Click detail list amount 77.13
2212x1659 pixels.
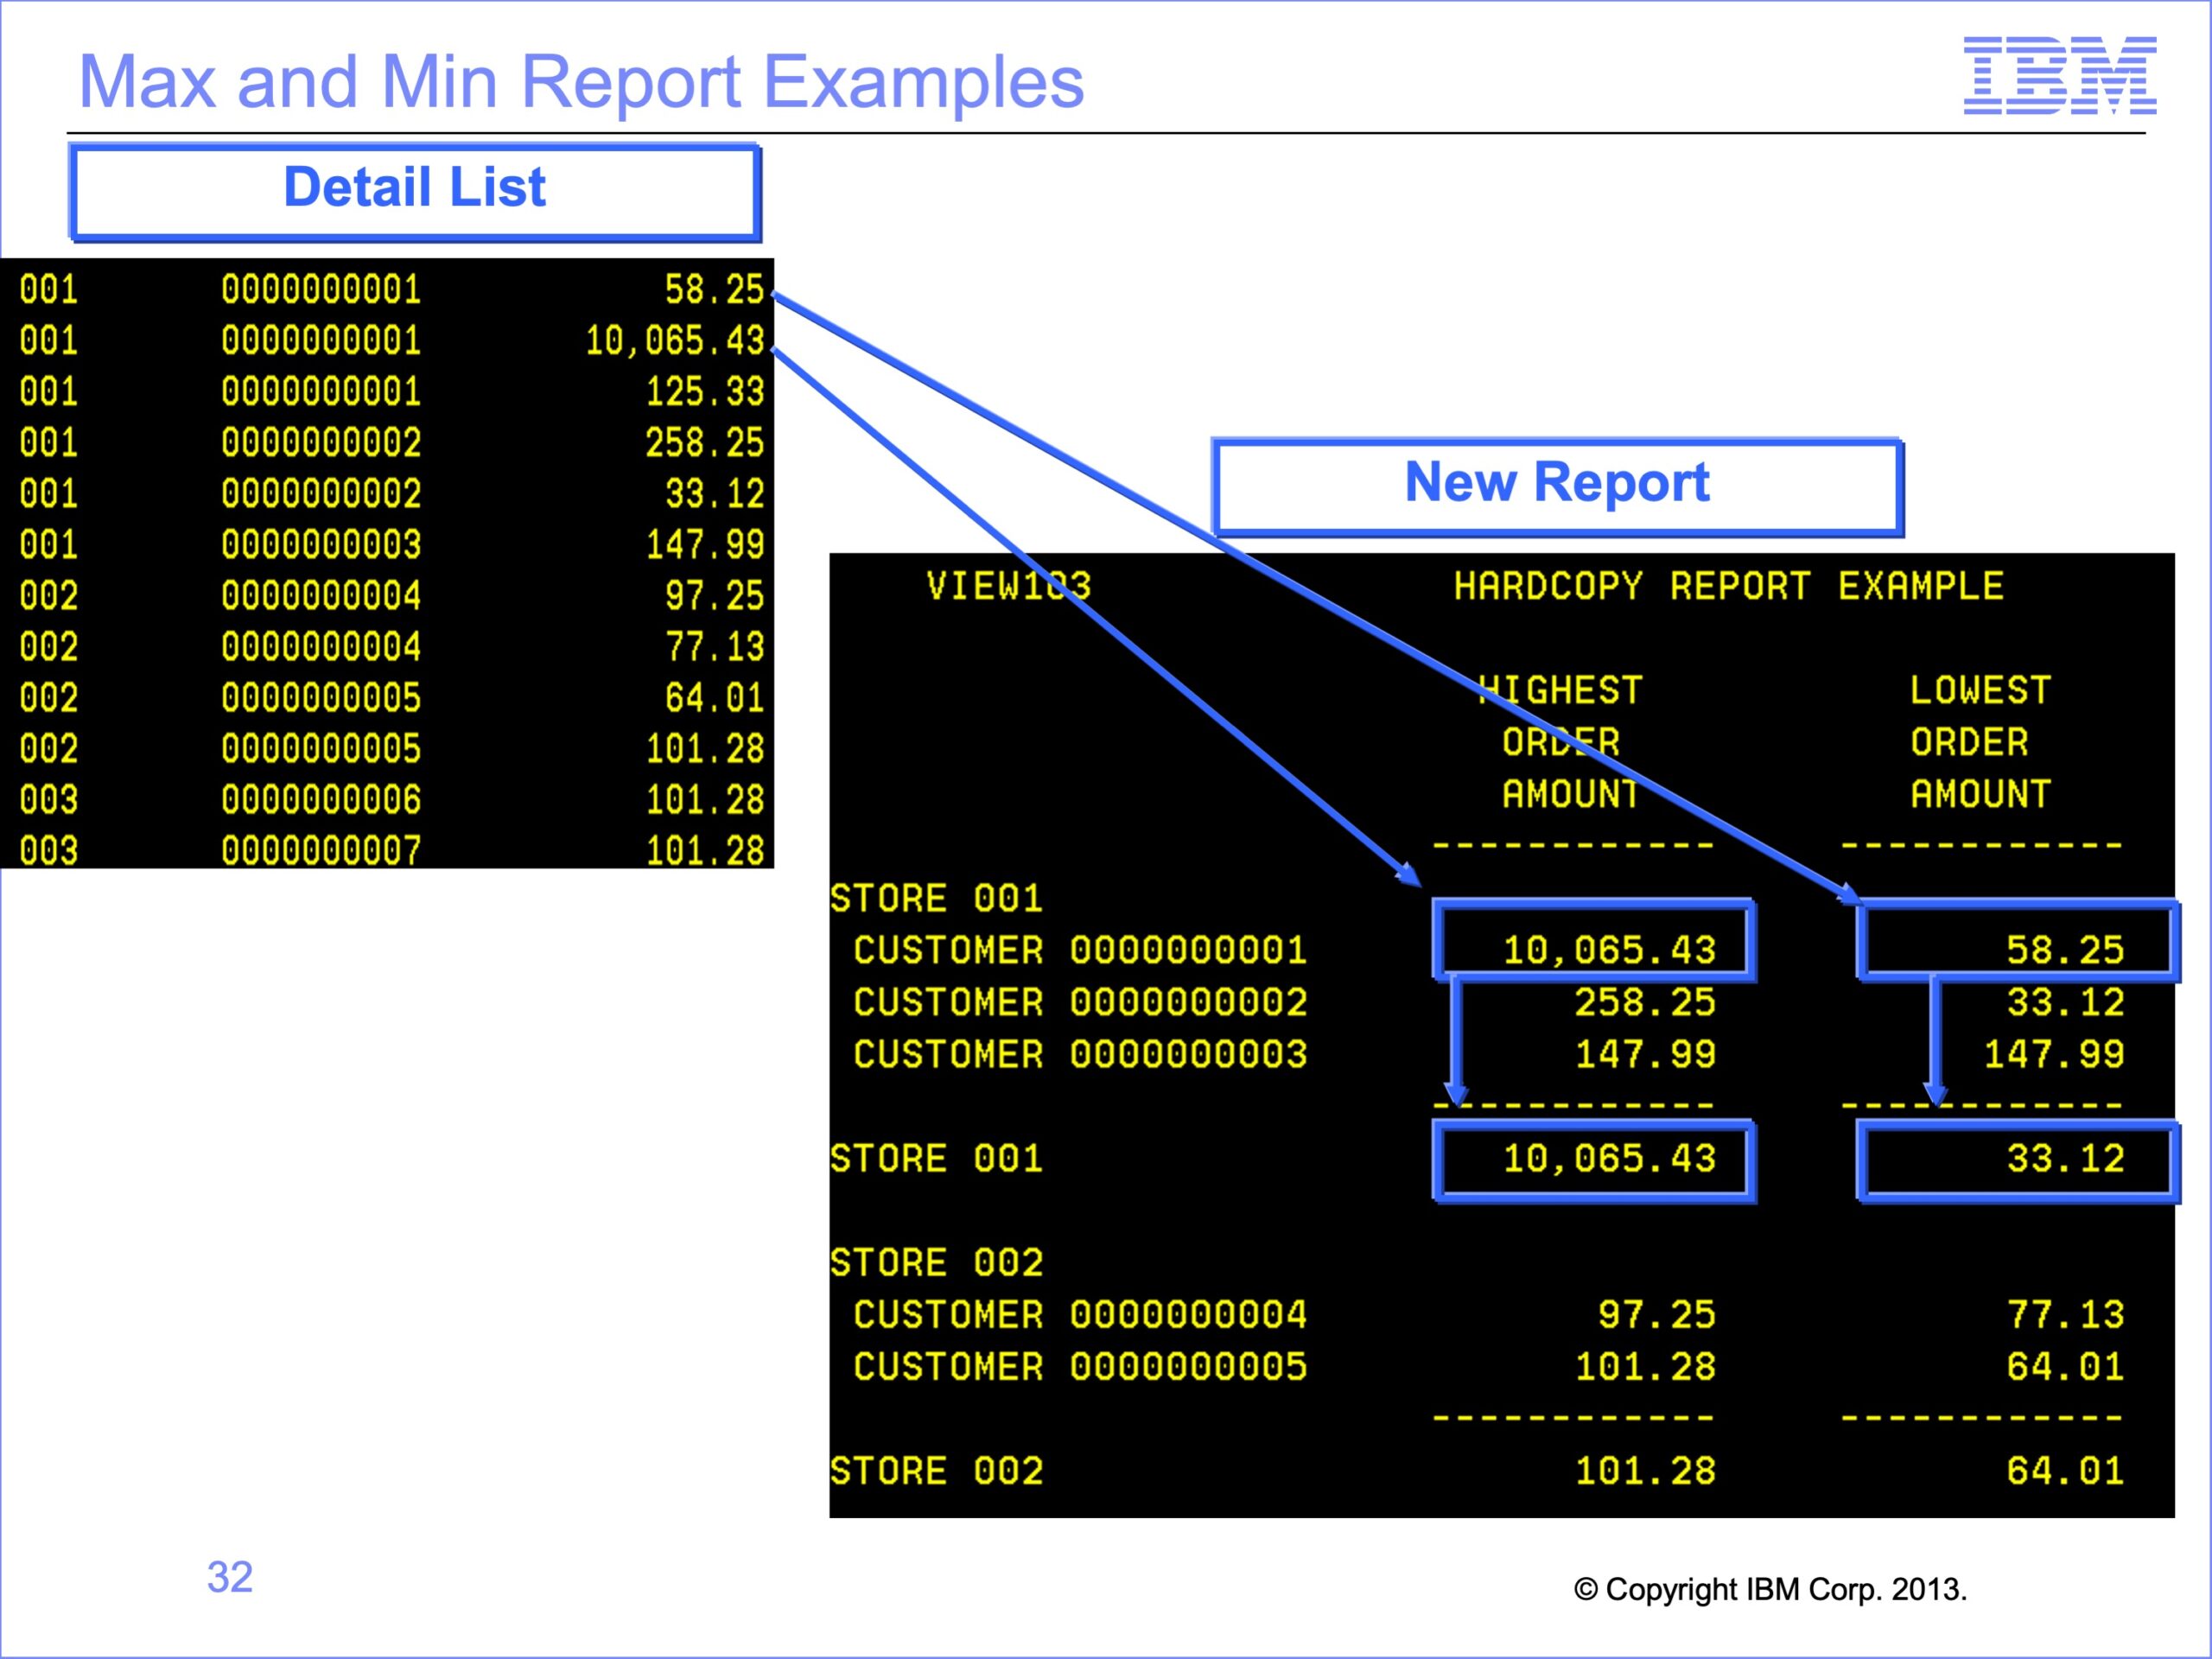coord(715,647)
